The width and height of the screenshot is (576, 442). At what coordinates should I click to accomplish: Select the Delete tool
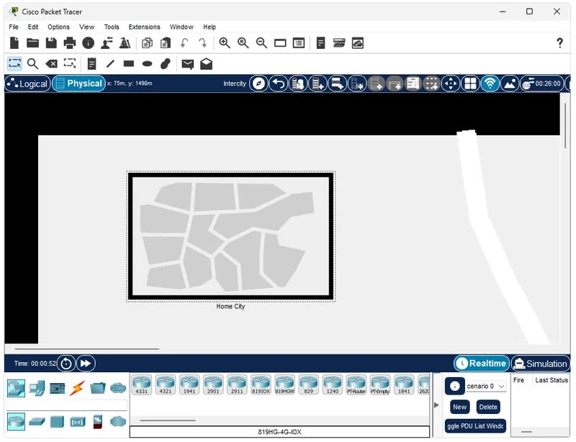(51, 64)
